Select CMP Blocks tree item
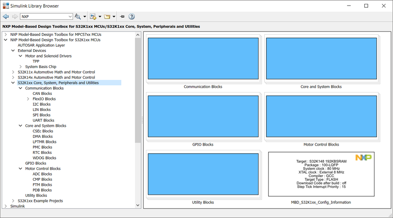The image size is (393, 218). 42,179
